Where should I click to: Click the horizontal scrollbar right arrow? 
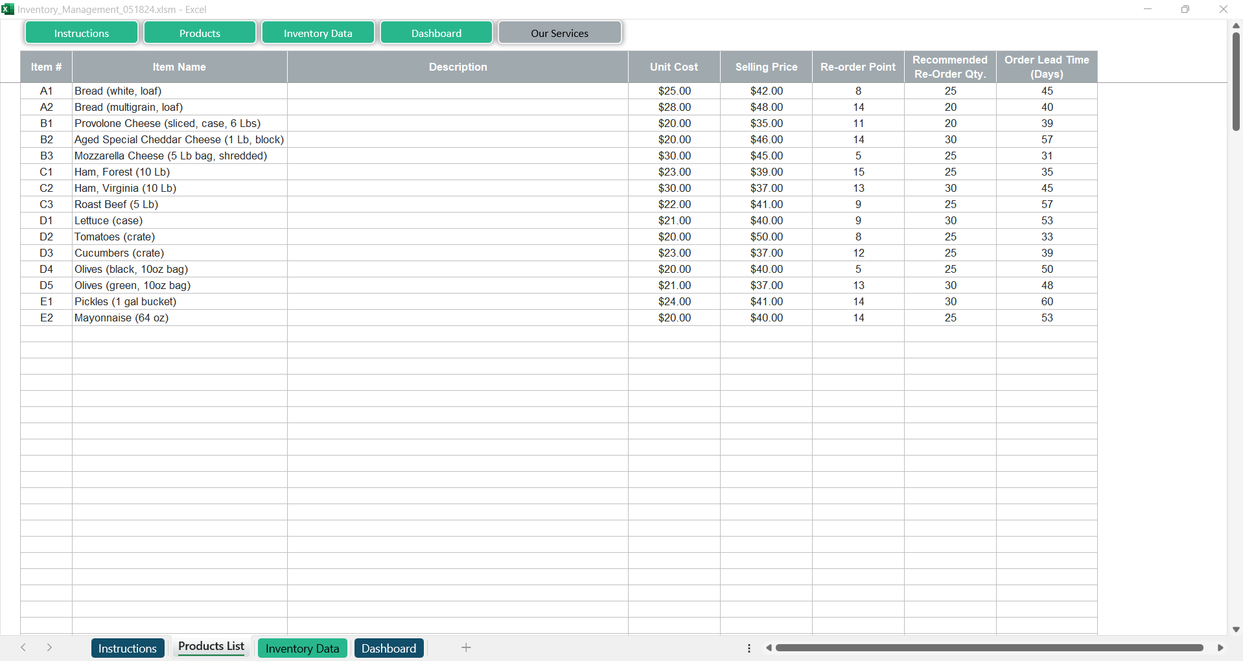[x=1220, y=647]
